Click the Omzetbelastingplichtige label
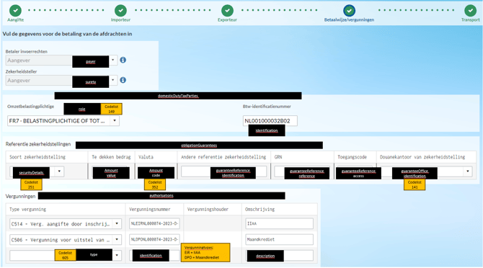This screenshot has height=268, width=483. click(30, 107)
